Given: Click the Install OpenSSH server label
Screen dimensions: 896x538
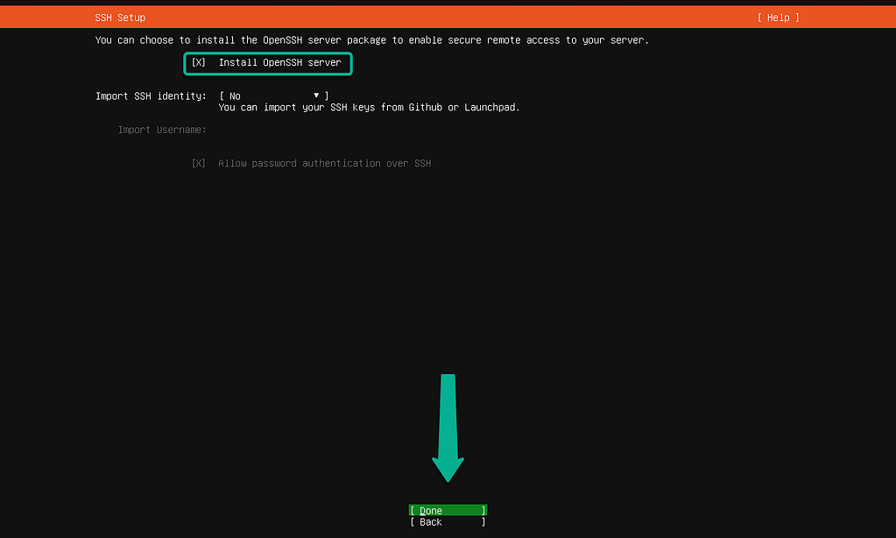Looking at the screenshot, I should click(x=279, y=63).
